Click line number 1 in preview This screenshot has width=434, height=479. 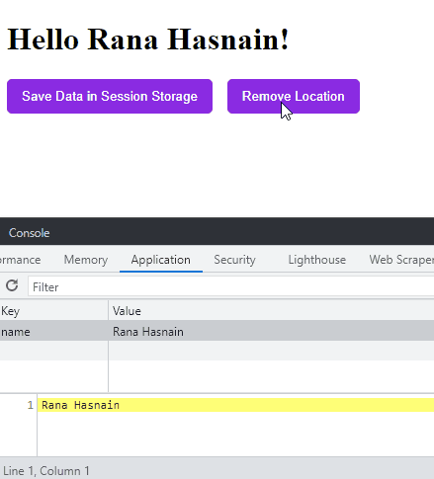pos(31,405)
